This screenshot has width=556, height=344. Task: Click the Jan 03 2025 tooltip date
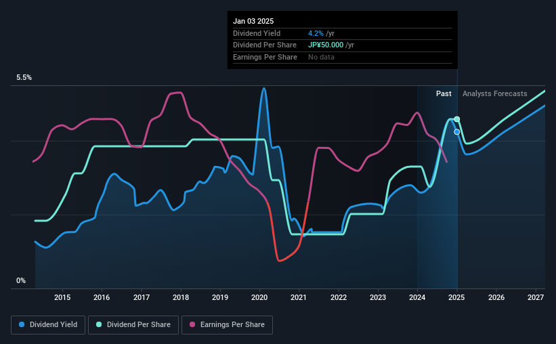coord(253,21)
